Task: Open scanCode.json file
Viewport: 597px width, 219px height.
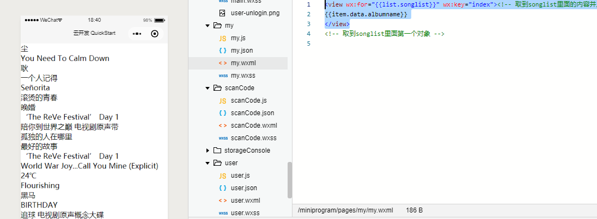Action: (x=252, y=112)
